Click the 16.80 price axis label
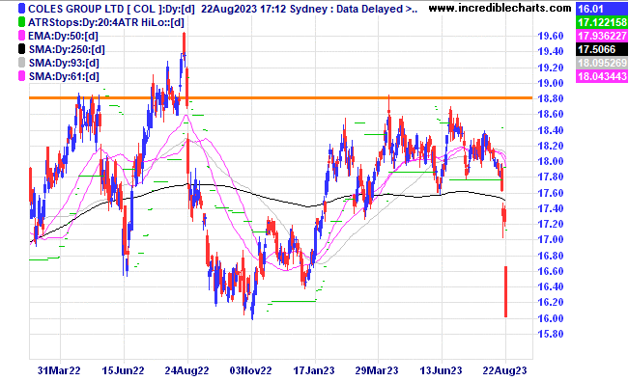The height and width of the screenshot is (381, 629). click(551, 256)
